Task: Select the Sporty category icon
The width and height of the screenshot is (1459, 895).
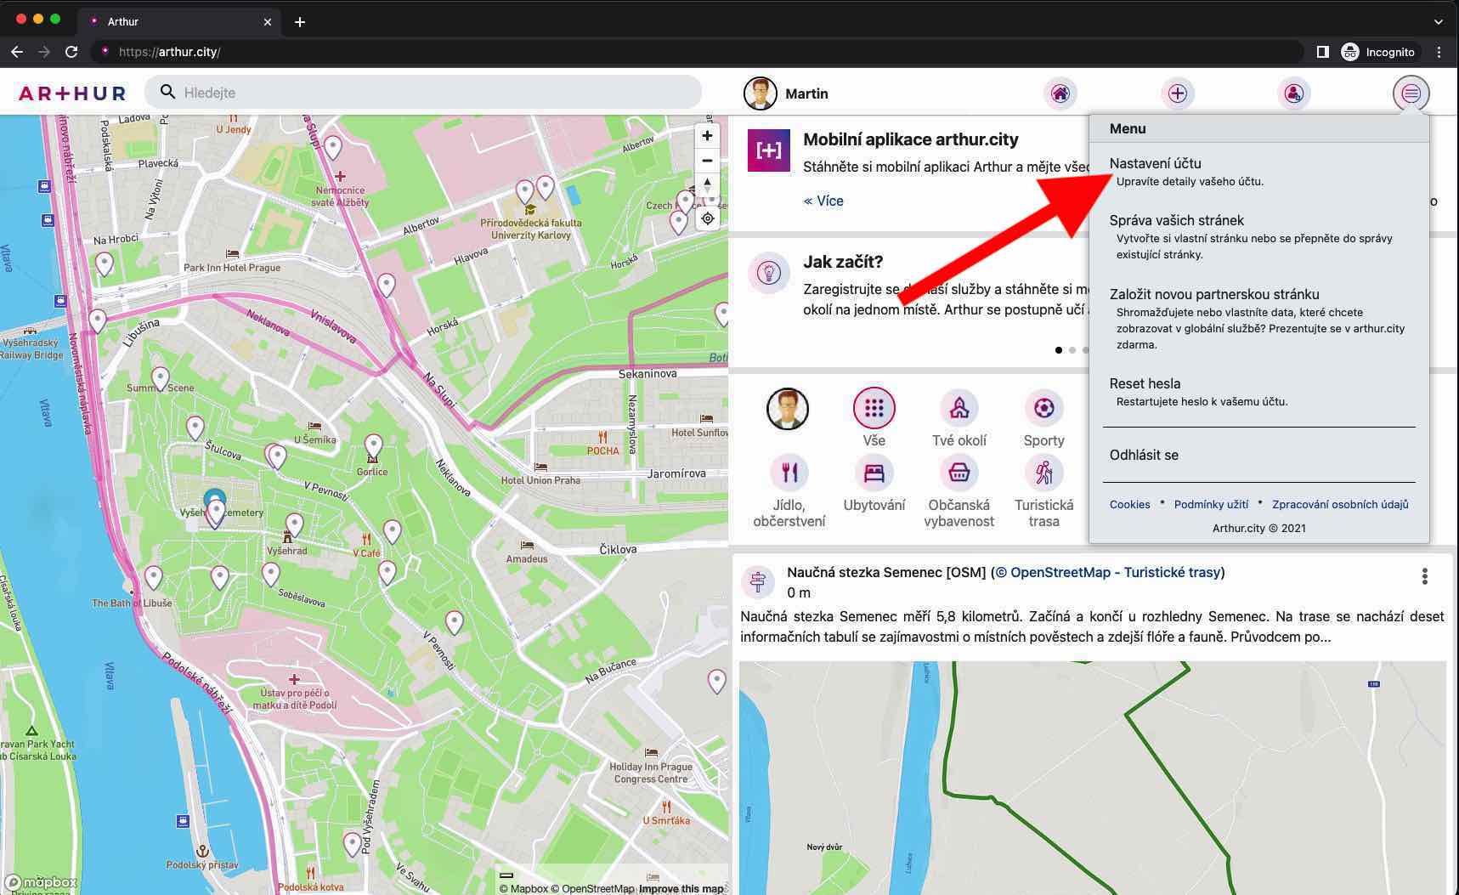Action: [1043, 409]
